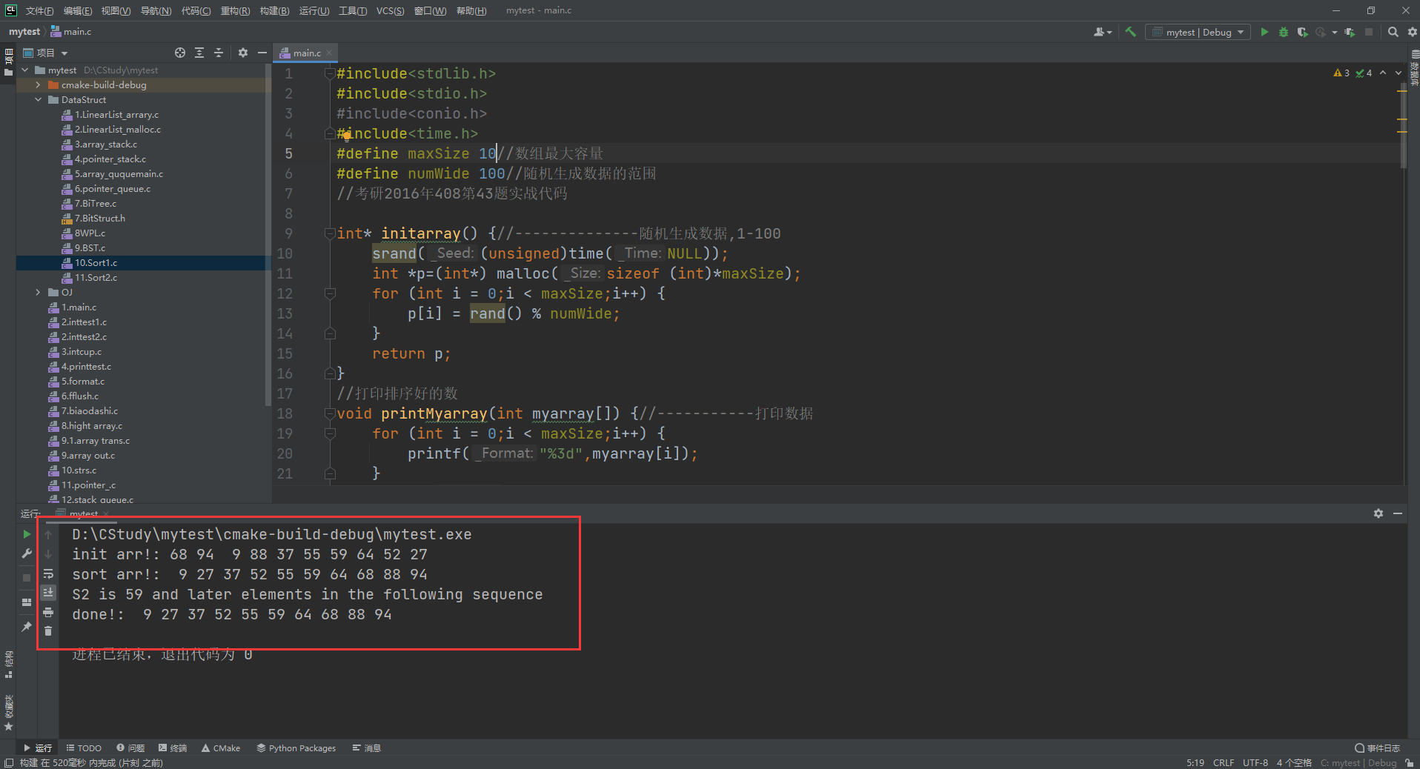Open Search Everywhere magnifier icon

pos(1393,32)
